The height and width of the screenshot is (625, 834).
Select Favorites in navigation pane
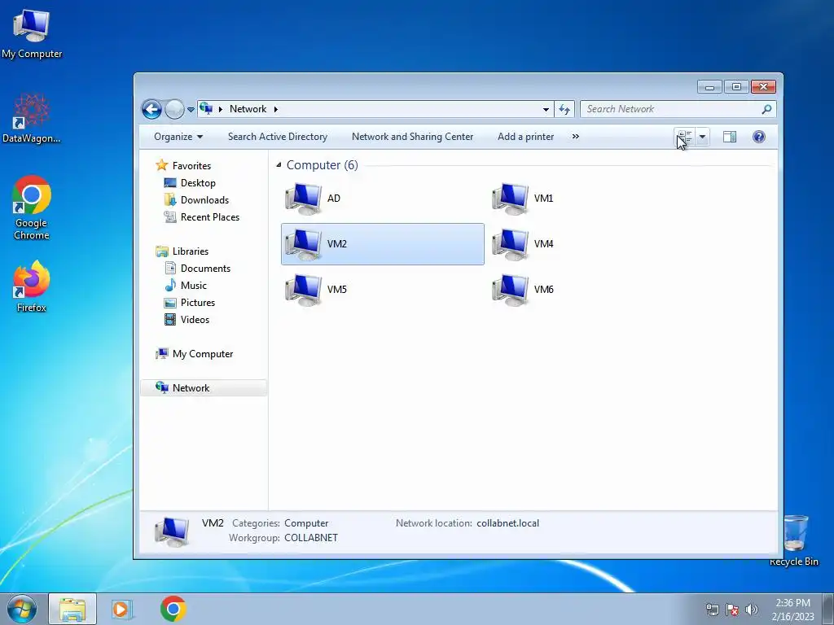(x=191, y=166)
